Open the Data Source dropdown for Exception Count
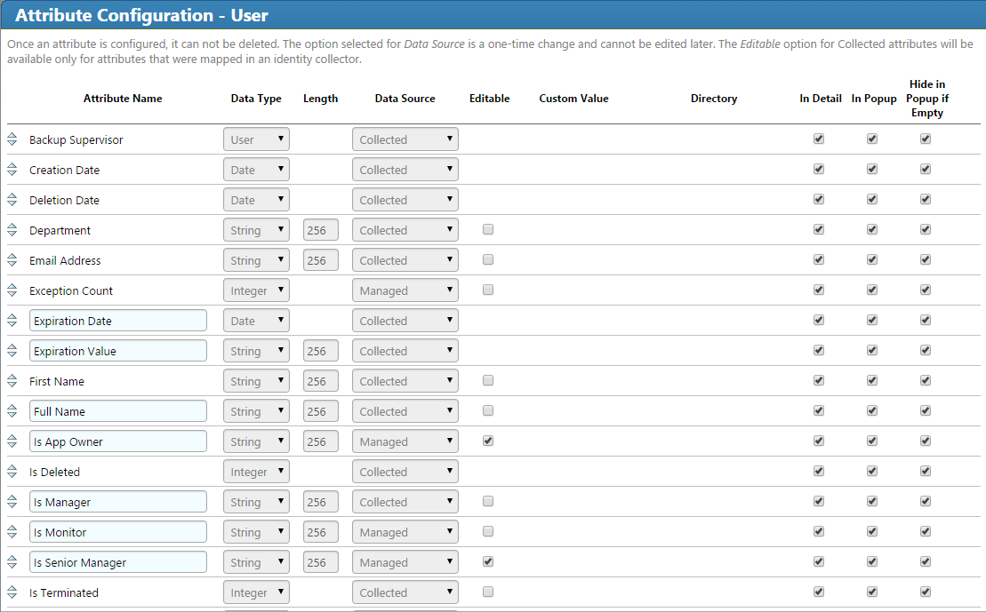986x612 pixels. coord(405,290)
